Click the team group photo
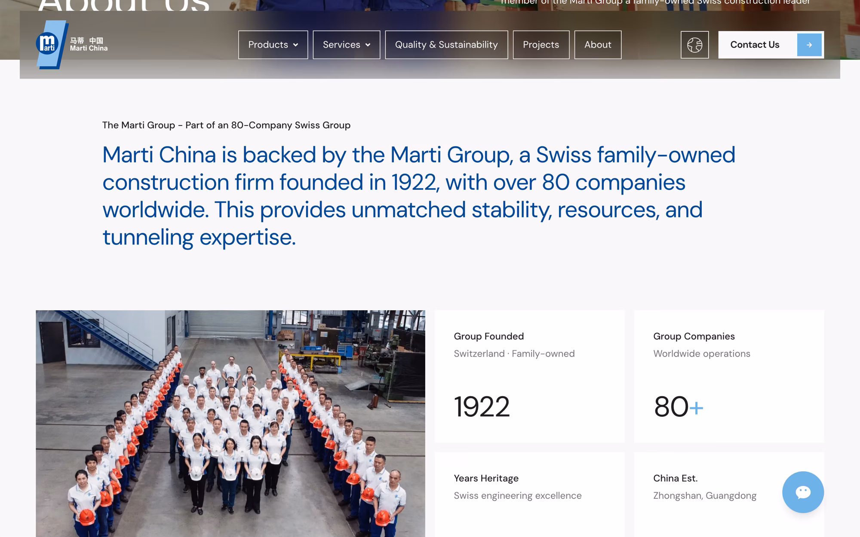860x537 pixels. 230,424
